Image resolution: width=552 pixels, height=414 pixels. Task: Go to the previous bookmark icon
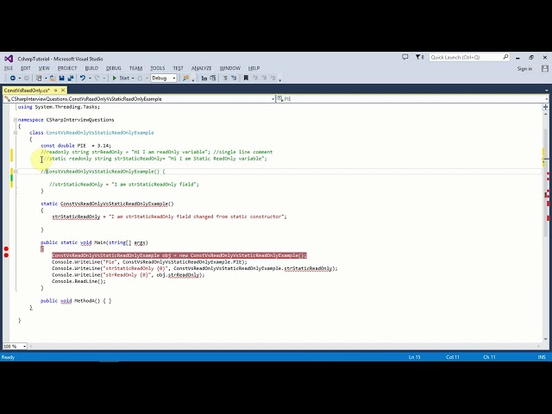255,78
